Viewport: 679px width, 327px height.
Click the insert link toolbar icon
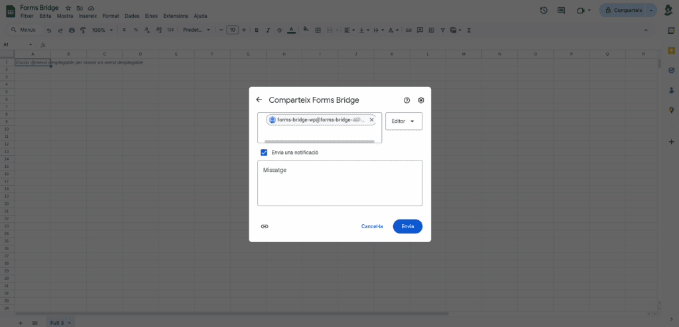(408, 31)
